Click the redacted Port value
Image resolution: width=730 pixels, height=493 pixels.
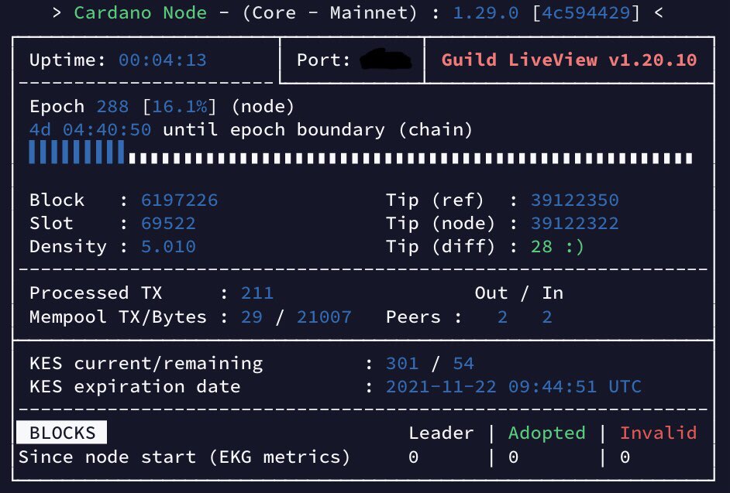tap(386, 59)
